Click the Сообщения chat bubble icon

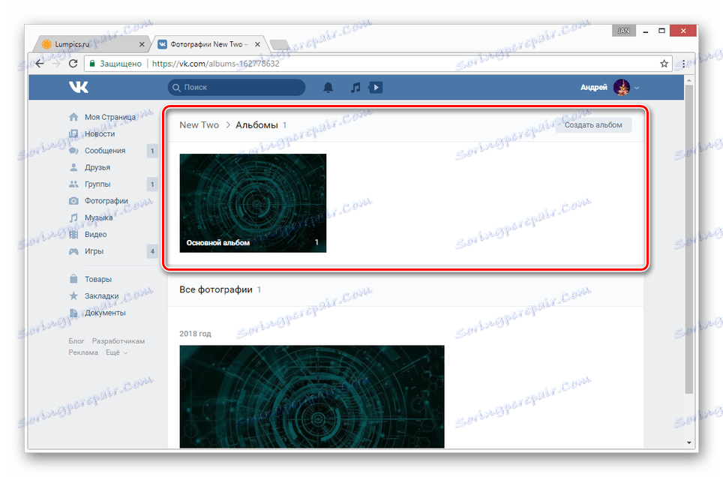[73, 151]
